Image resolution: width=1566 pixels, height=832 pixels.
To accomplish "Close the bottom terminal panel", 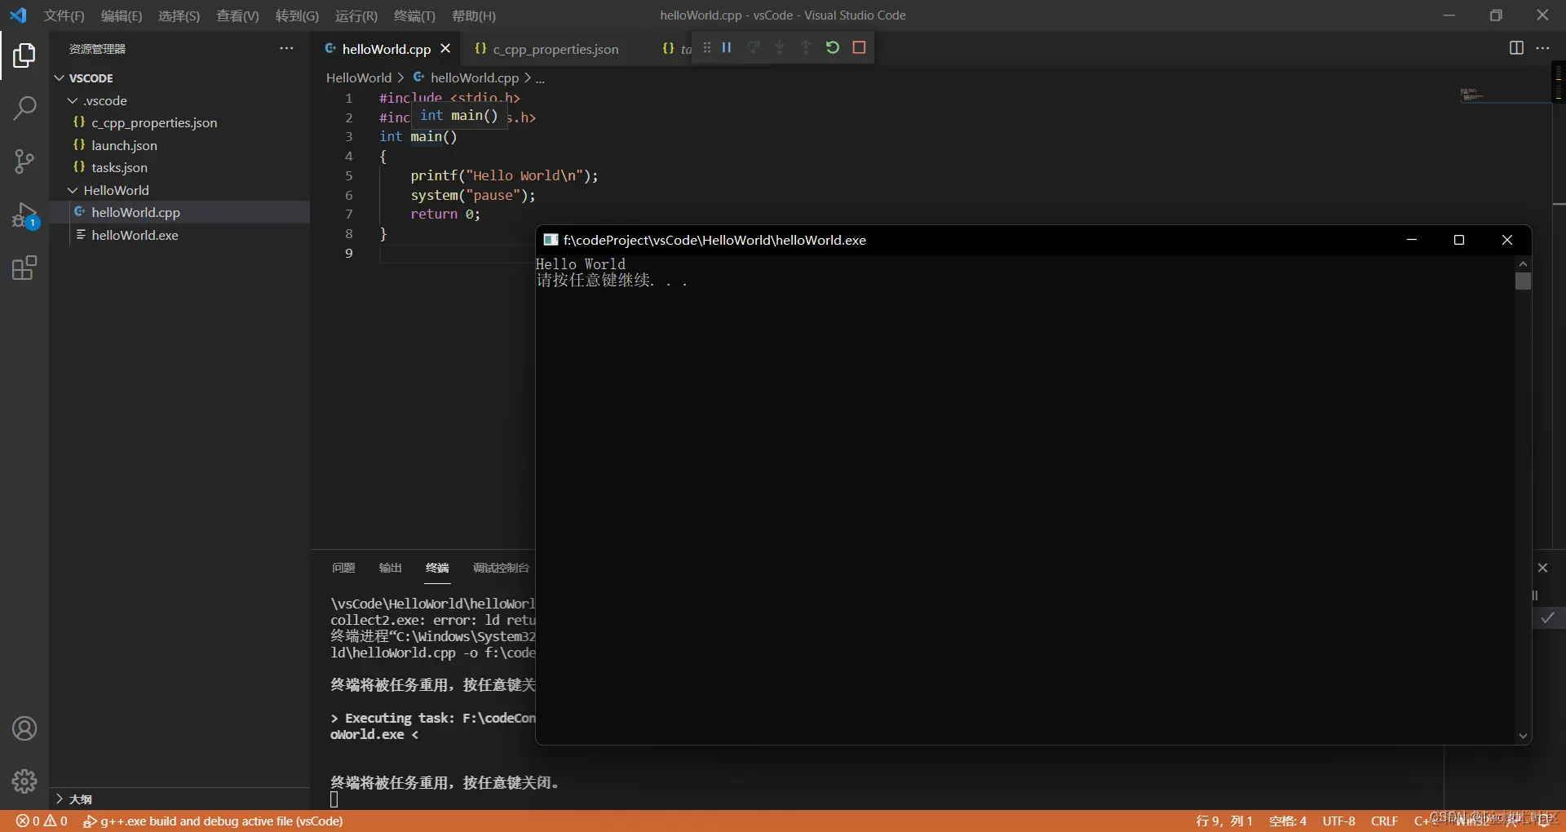I will [x=1542, y=568].
